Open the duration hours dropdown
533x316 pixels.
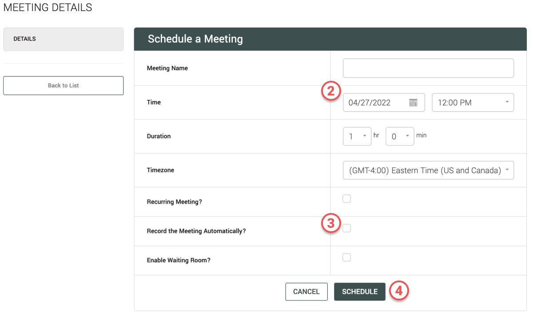click(357, 136)
